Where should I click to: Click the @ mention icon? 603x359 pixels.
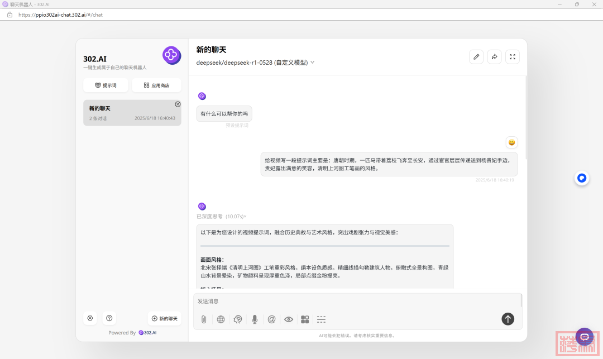(x=271, y=319)
